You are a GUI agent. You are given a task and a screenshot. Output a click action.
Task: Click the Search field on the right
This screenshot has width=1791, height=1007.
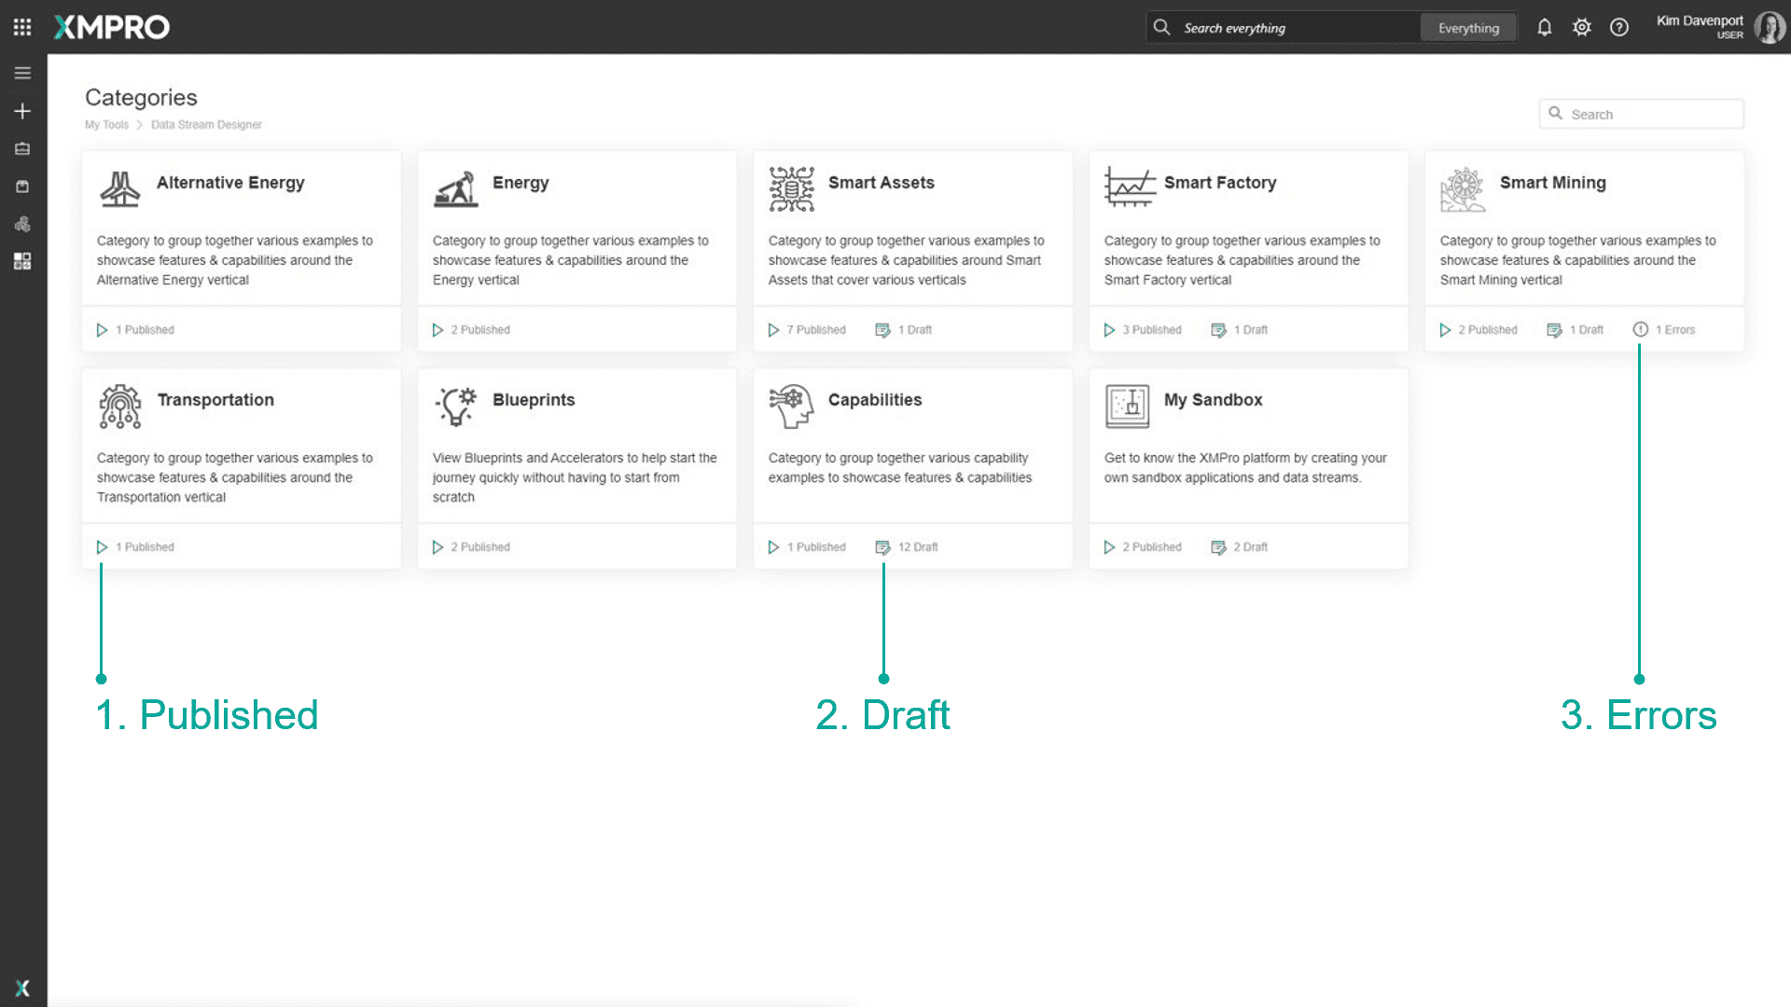coord(1641,113)
